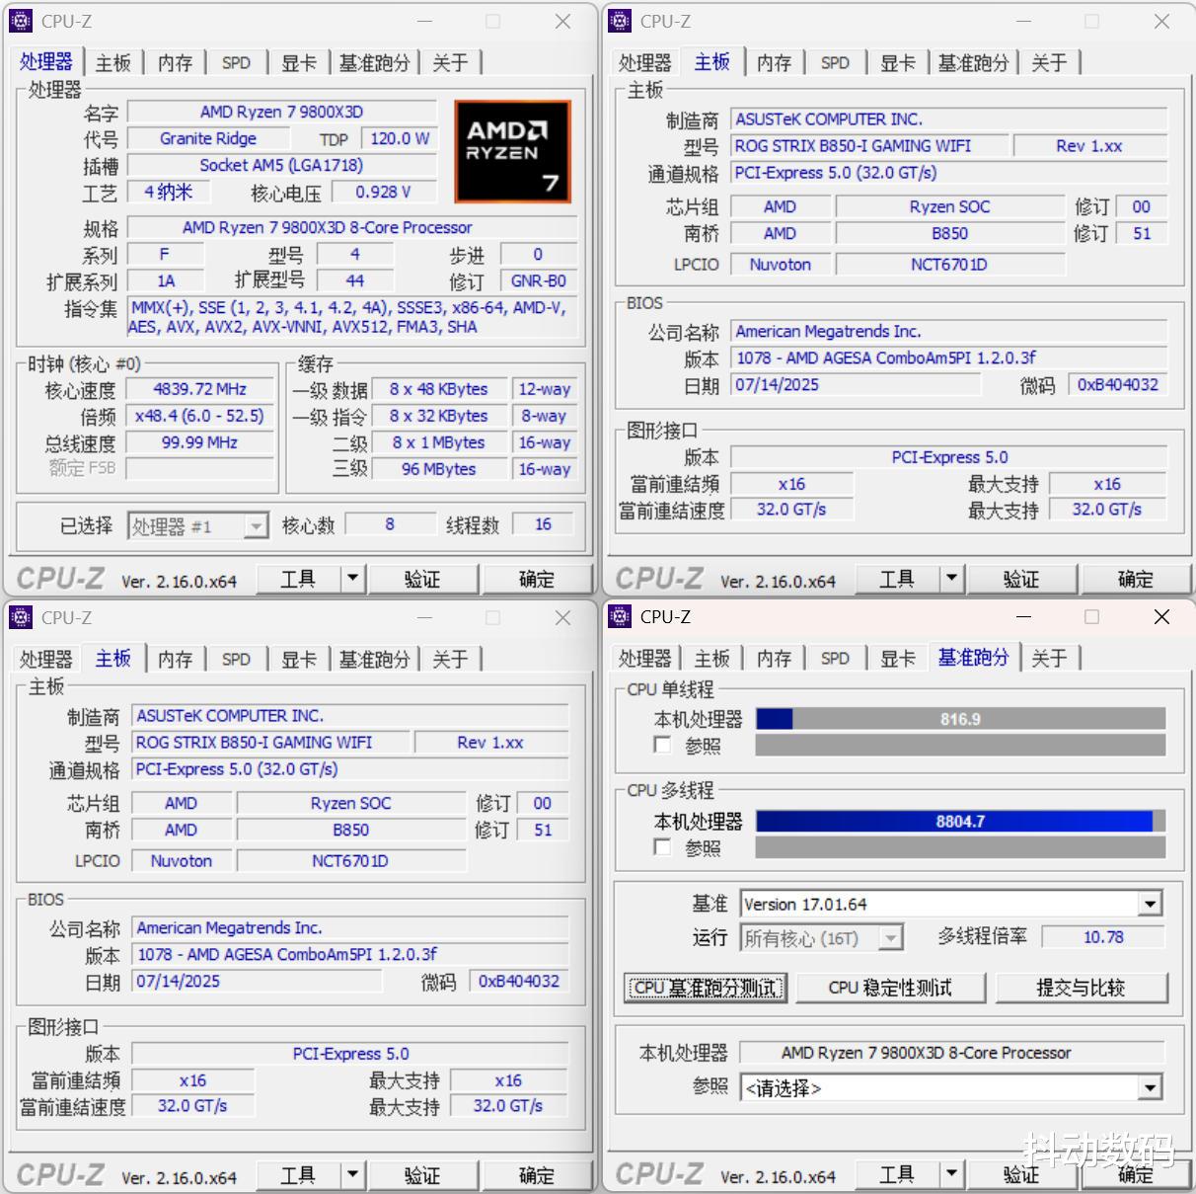Click 确定 button in top-right window
The height and width of the screenshot is (1194, 1196).
[x=1135, y=578]
